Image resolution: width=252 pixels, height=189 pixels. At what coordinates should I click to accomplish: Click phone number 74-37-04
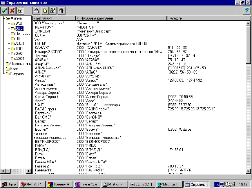(x=176, y=150)
